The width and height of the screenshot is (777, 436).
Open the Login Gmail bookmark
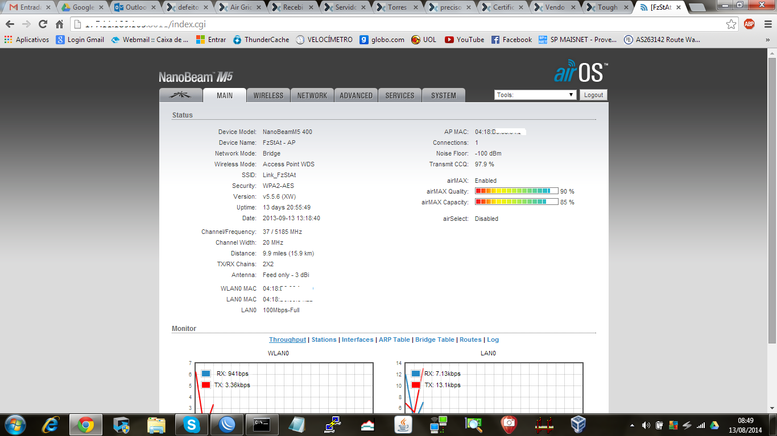point(80,40)
